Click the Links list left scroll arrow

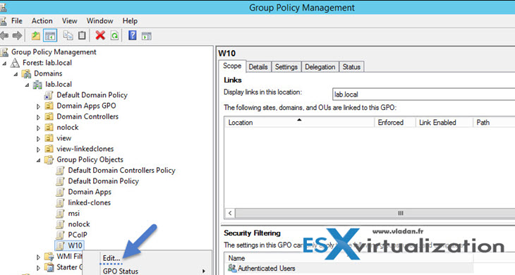[x=230, y=214]
